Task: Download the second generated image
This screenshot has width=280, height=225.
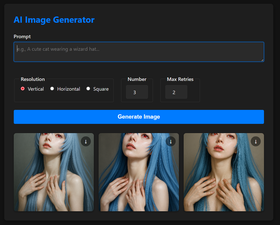Action: pos(171,141)
